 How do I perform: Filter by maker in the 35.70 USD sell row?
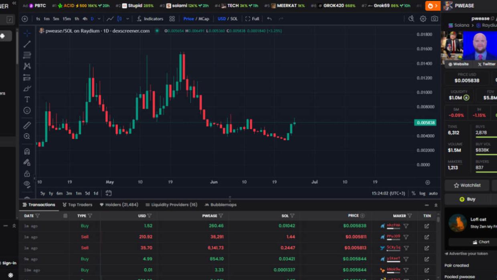tap(406, 248)
